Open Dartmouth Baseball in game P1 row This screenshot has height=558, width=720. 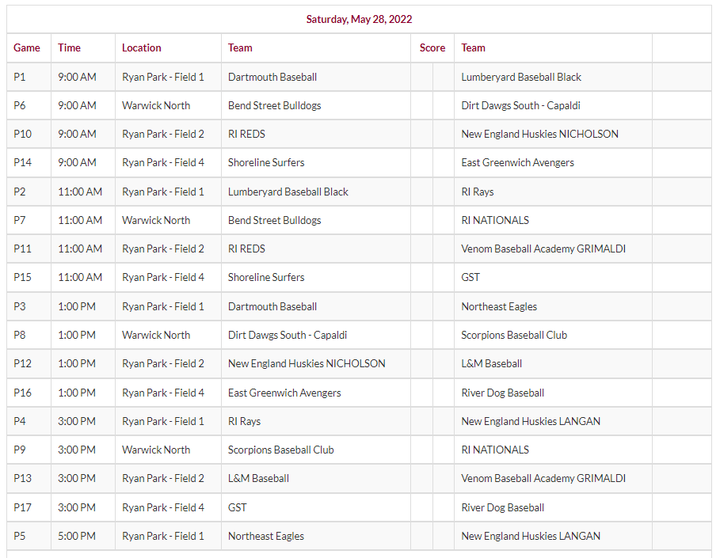[272, 77]
